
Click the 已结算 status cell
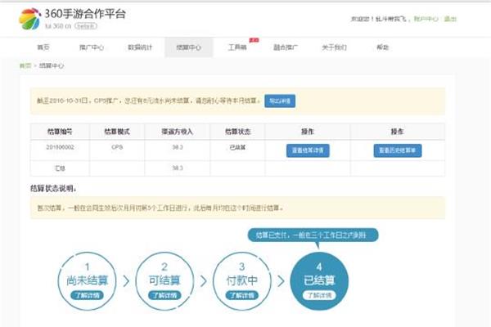coord(237,147)
